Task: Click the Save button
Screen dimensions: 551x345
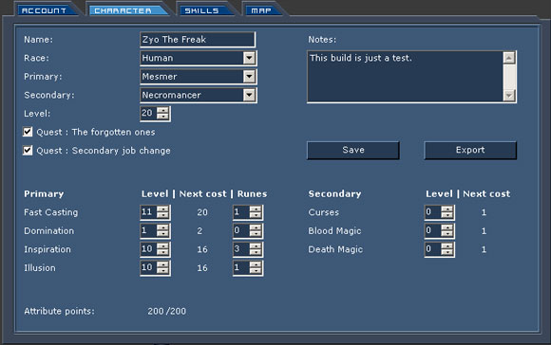Action: coord(353,150)
